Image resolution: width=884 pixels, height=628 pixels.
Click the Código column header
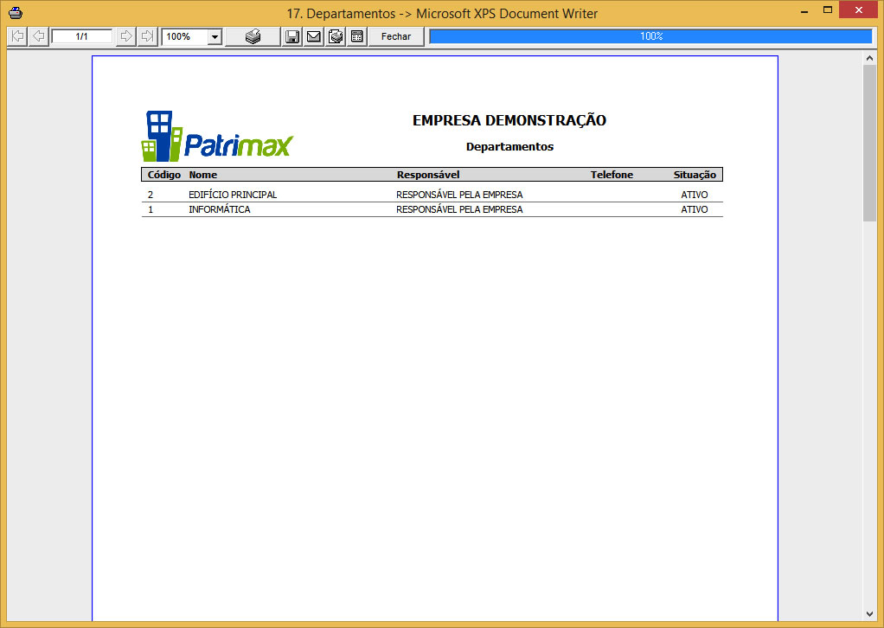164,175
